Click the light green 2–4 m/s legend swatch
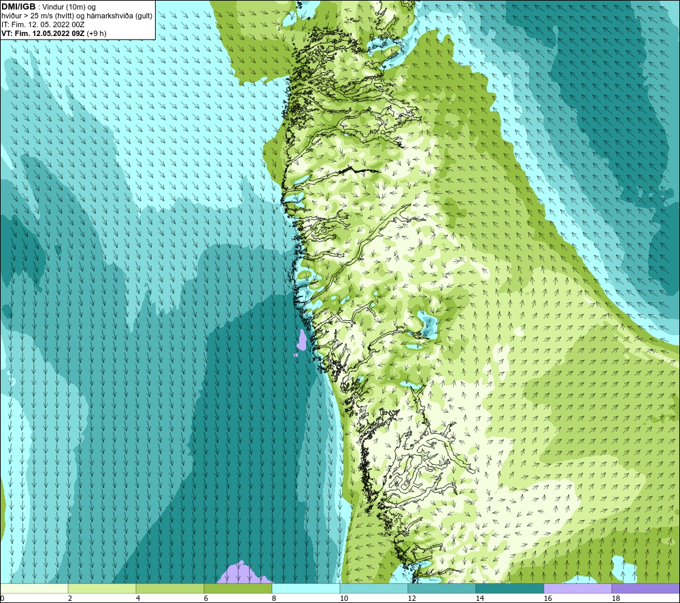The height and width of the screenshot is (603, 680). [102, 588]
